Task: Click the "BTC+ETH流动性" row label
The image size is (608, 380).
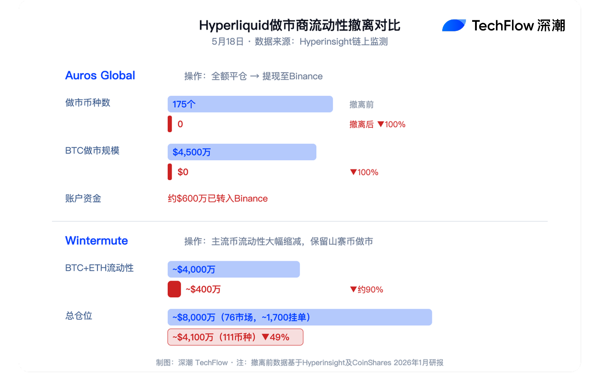Action: [100, 268]
